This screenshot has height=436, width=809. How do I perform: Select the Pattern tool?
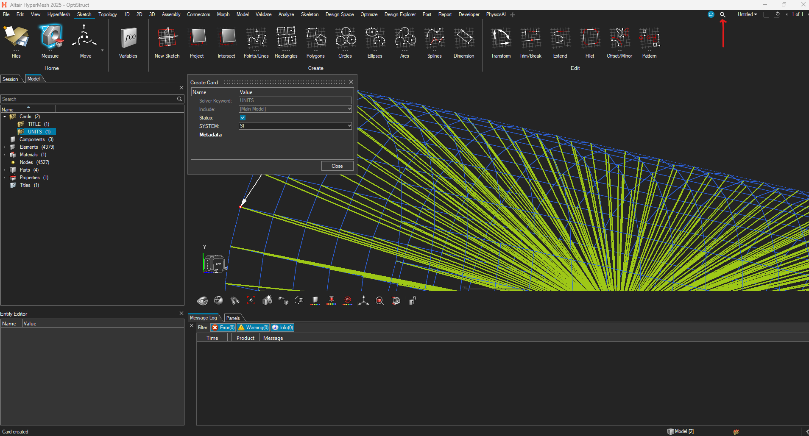pos(649,42)
